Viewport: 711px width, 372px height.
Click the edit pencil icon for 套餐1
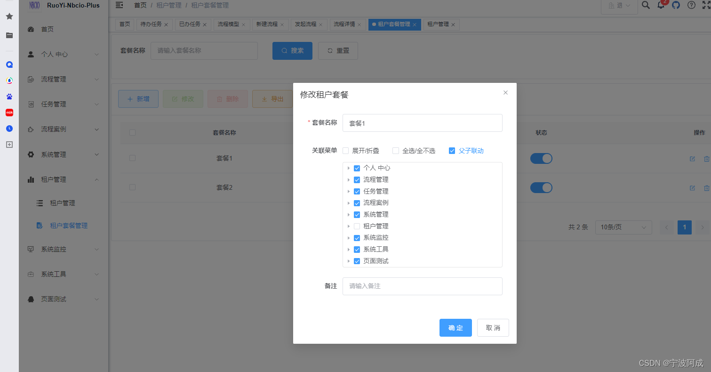(x=692, y=159)
